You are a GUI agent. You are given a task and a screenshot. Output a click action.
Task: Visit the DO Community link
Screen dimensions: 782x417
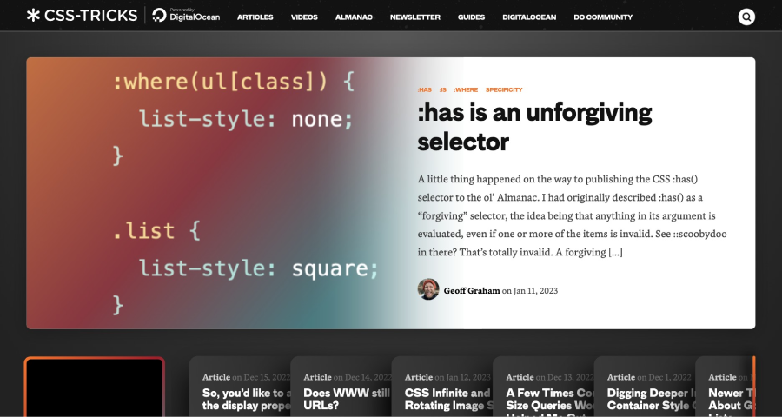tap(603, 17)
